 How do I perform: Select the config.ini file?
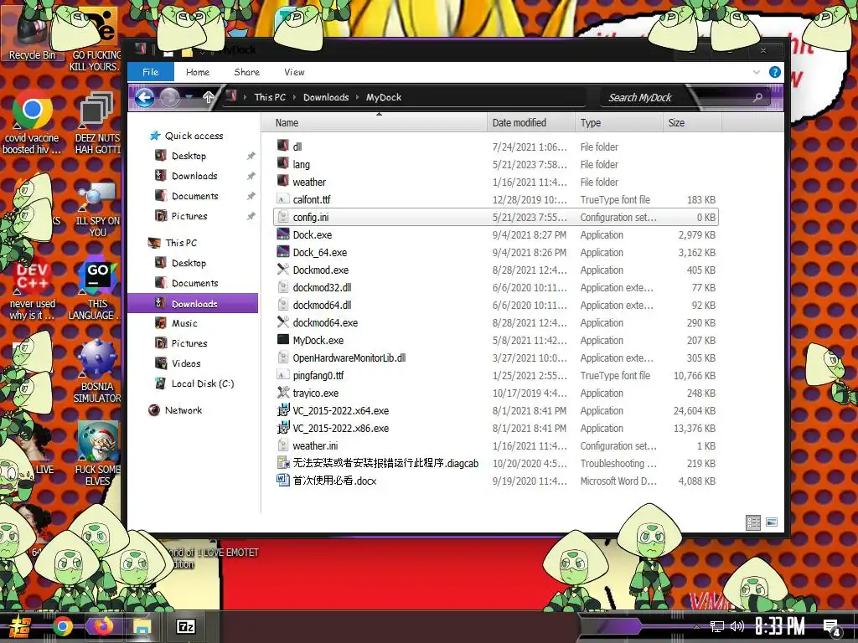point(496,217)
